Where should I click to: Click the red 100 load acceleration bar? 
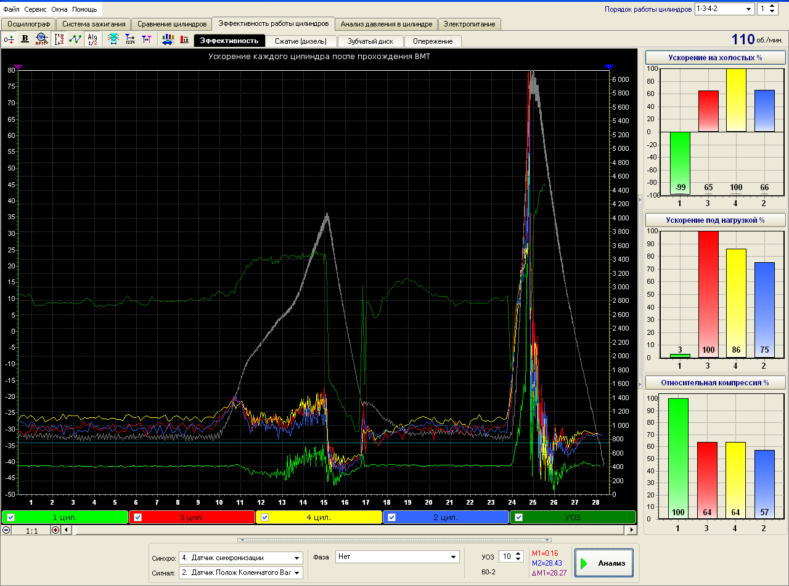click(709, 294)
